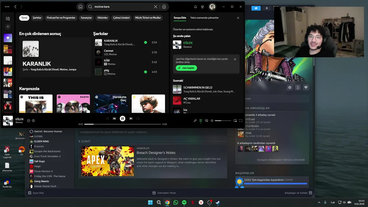Adjust the Spotify volume slider
This screenshot has width=368, height=207.
pos(223,121)
